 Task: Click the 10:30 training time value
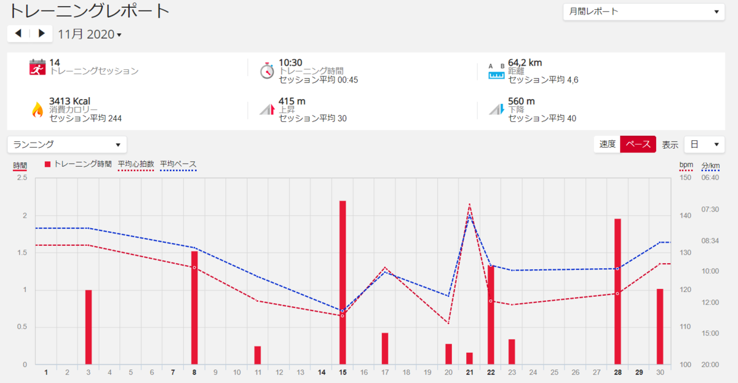(x=290, y=62)
